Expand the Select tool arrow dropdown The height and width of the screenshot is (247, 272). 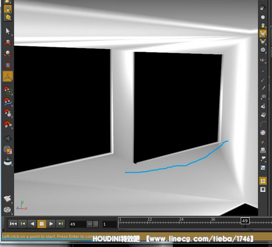click(x=12, y=35)
